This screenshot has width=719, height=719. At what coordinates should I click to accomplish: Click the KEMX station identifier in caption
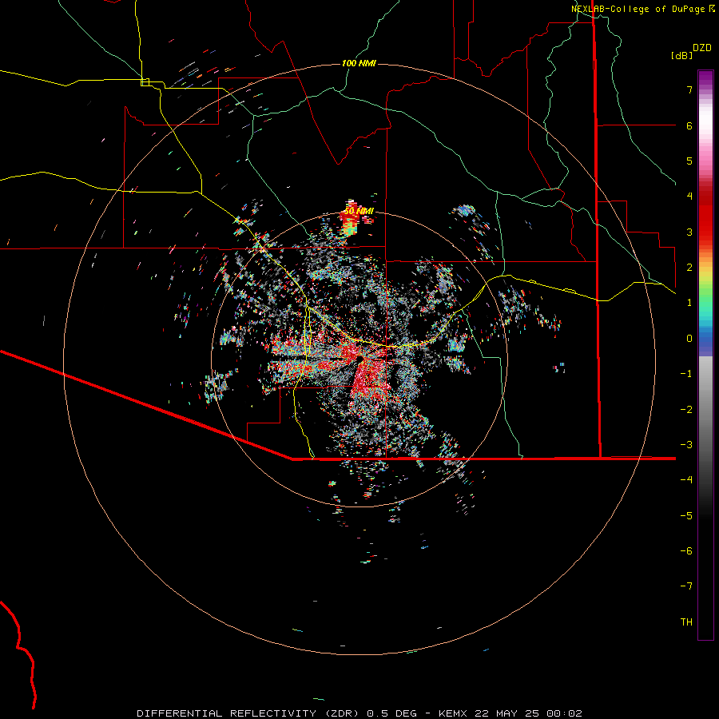click(x=454, y=713)
